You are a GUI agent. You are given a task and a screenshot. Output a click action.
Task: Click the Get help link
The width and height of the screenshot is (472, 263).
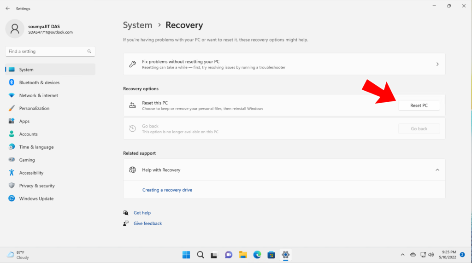142,213
